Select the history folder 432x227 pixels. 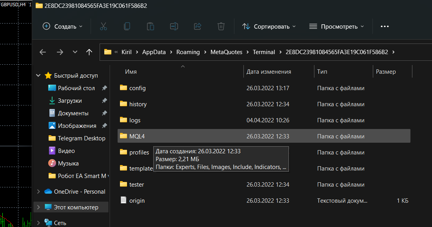pyautogui.click(x=264, y=104)
